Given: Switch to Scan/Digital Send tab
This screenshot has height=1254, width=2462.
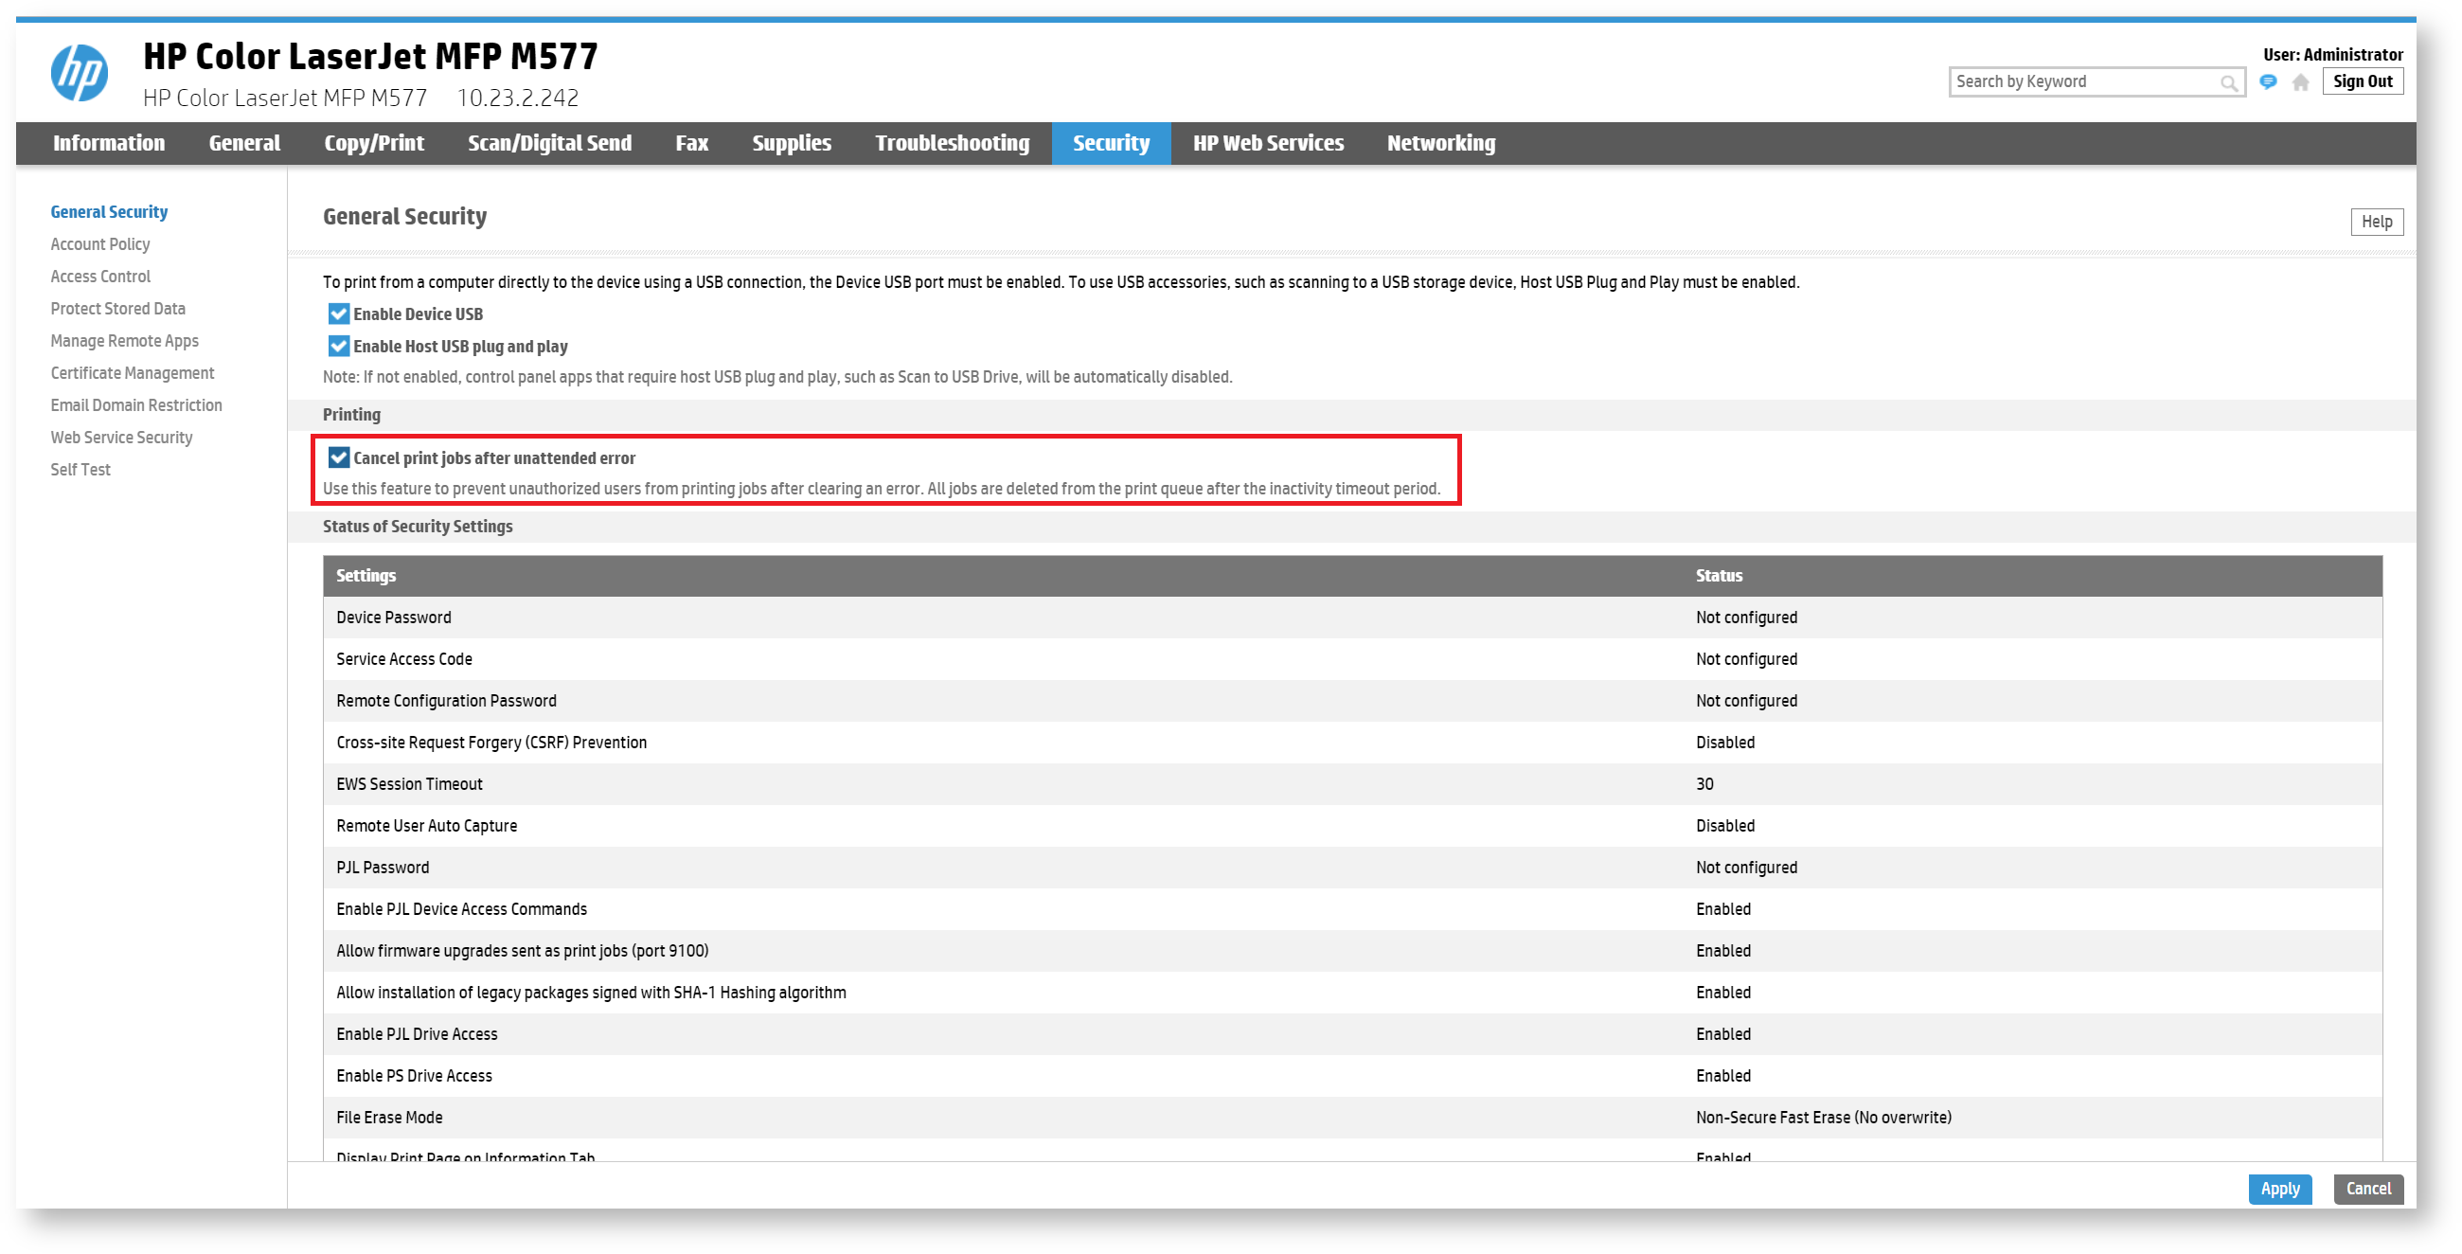Looking at the screenshot, I should coord(549,143).
